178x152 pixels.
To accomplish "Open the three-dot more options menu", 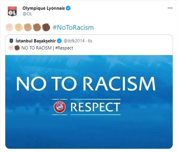I will tap(170, 8).
